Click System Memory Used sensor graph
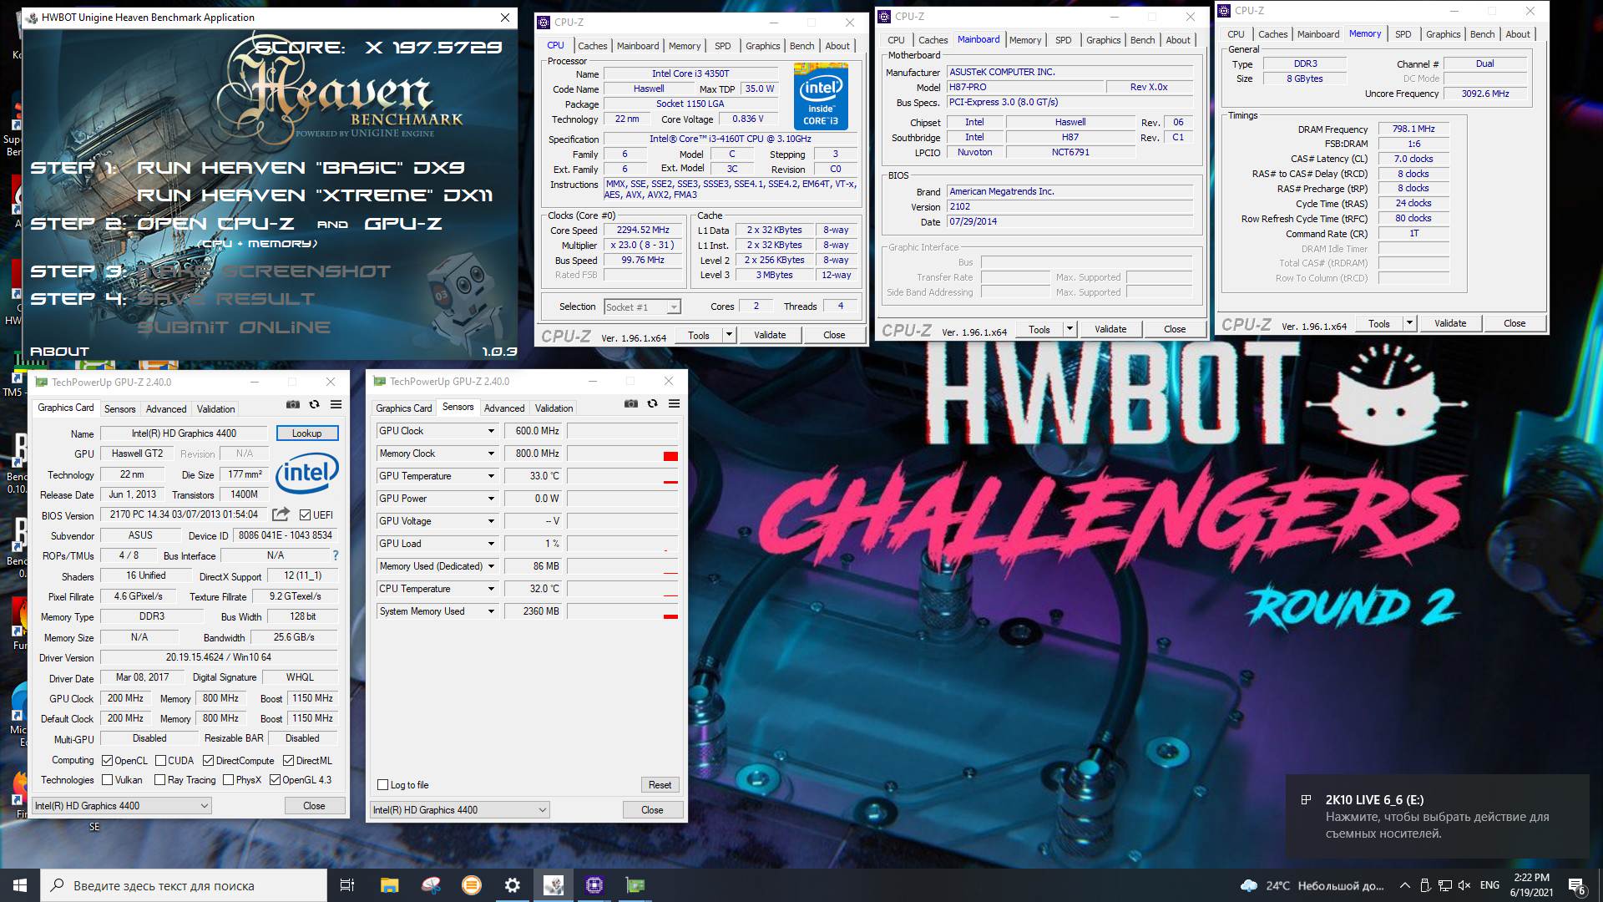Viewport: 1603px width, 902px height. pos(623,611)
